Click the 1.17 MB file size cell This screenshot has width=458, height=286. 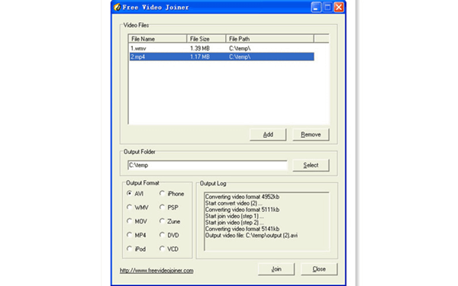click(200, 56)
